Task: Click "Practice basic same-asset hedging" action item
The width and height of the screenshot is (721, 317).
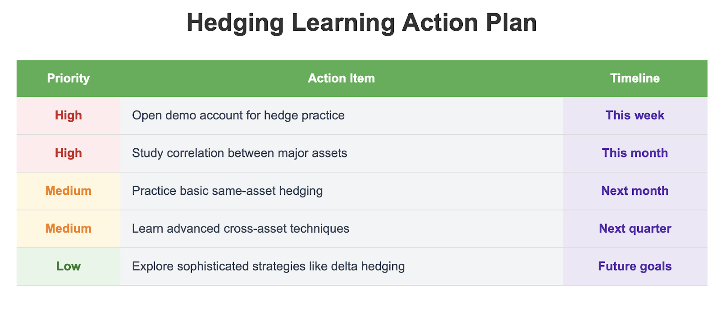Action: 228,191
